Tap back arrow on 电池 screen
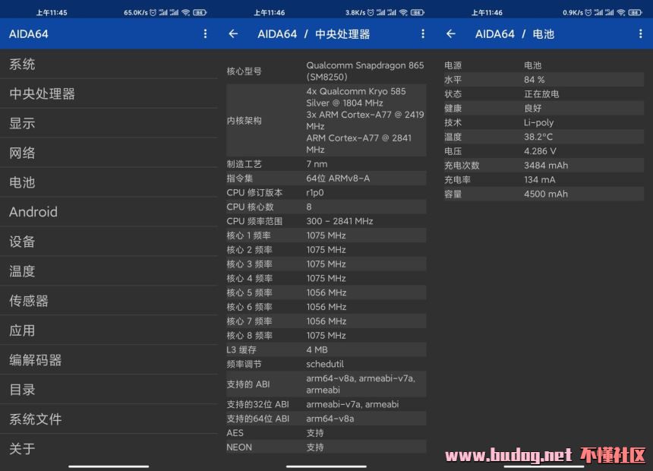The width and height of the screenshot is (653, 471). pos(451,34)
